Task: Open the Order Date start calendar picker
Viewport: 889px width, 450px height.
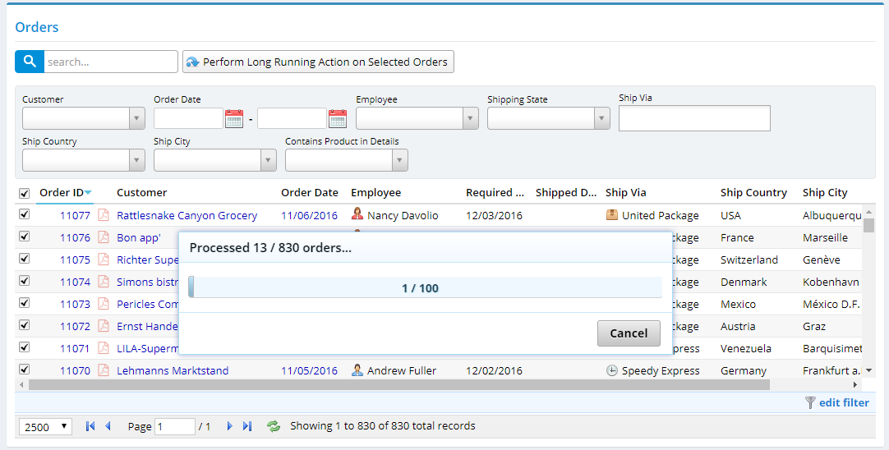Action: click(x=234, y=119)
